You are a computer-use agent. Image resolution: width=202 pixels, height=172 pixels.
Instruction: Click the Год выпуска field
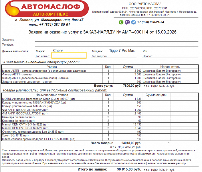pyautogui.click(x=114, y=56)
